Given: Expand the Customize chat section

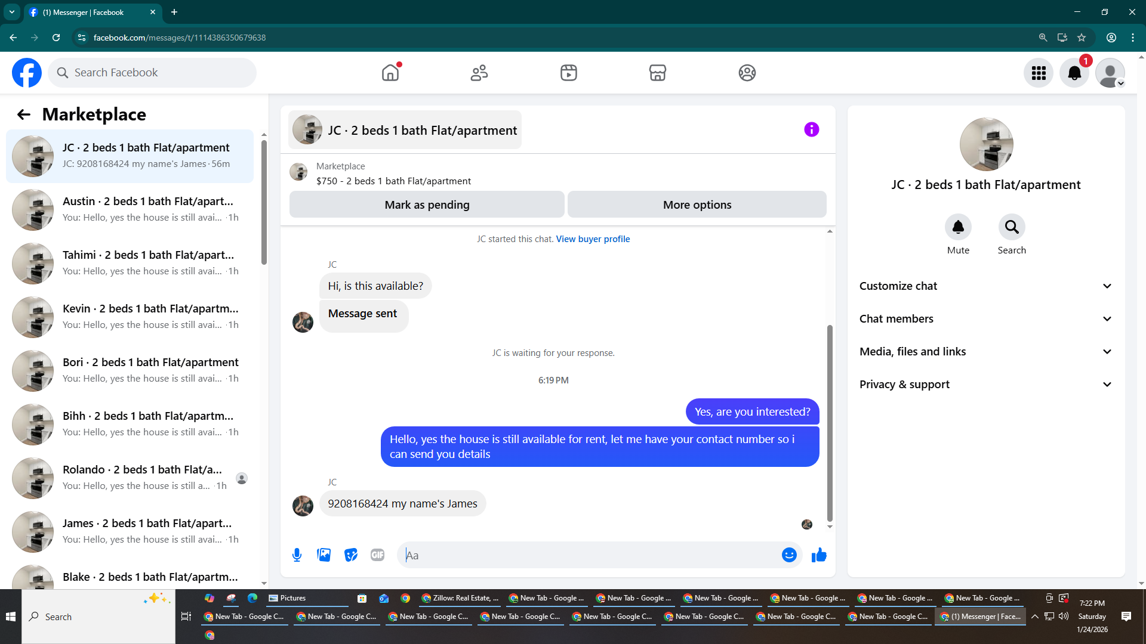Looking at the screenshot, I should coord(986,286).
